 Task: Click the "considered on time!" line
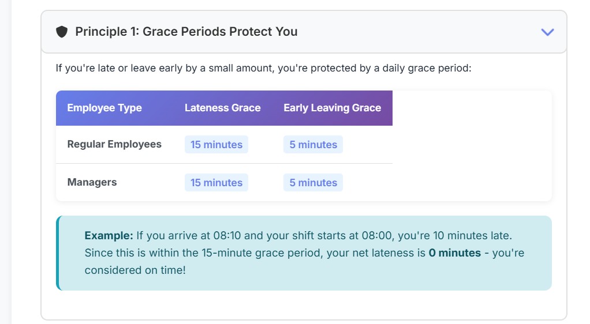pos(135,270)
